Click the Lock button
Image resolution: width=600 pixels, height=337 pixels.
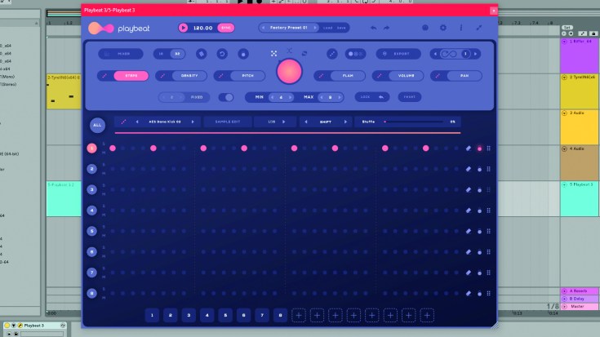[x=372, y=97]
